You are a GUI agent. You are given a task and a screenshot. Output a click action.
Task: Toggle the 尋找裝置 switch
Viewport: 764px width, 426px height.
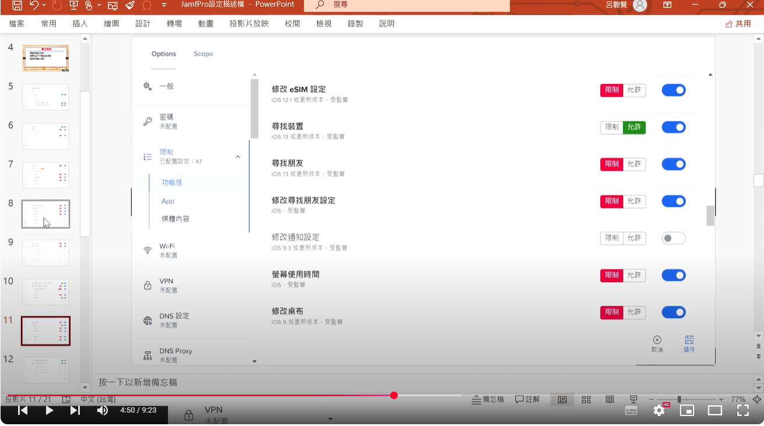point(674,127)
